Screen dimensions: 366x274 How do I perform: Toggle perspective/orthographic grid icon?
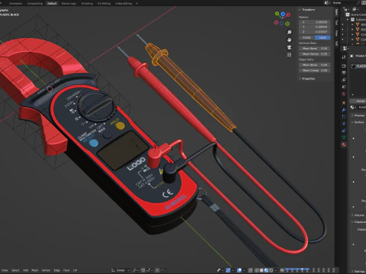289,55
